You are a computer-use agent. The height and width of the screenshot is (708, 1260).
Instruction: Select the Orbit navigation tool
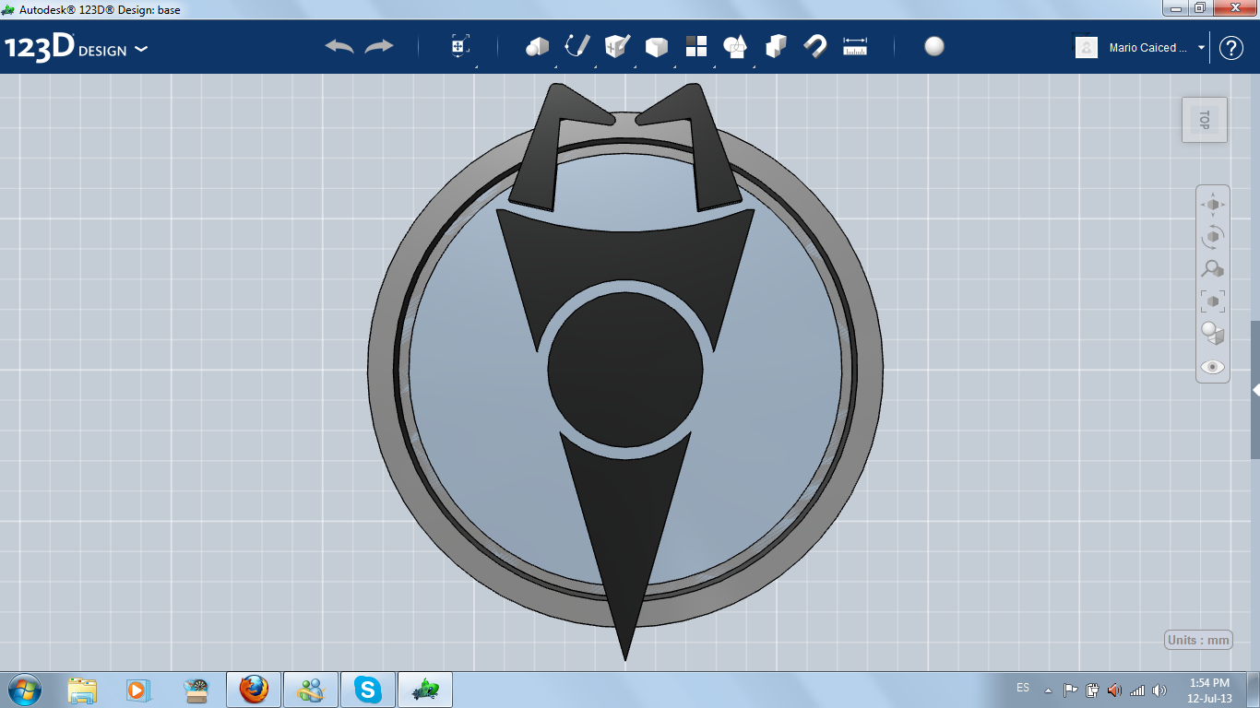[x=1212, y=237]
